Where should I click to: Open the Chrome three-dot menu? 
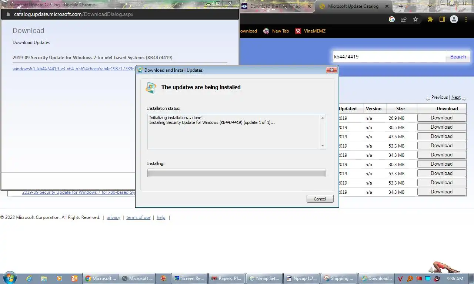tap(466, 19)
